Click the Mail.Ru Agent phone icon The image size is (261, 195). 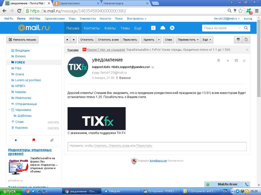[247, 184]
